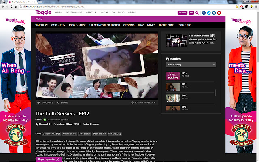Image resolution: width=259 pixels, height=162 pixels.
Task: Select the CATCH-UP TV tab
Action: point(58,25)
